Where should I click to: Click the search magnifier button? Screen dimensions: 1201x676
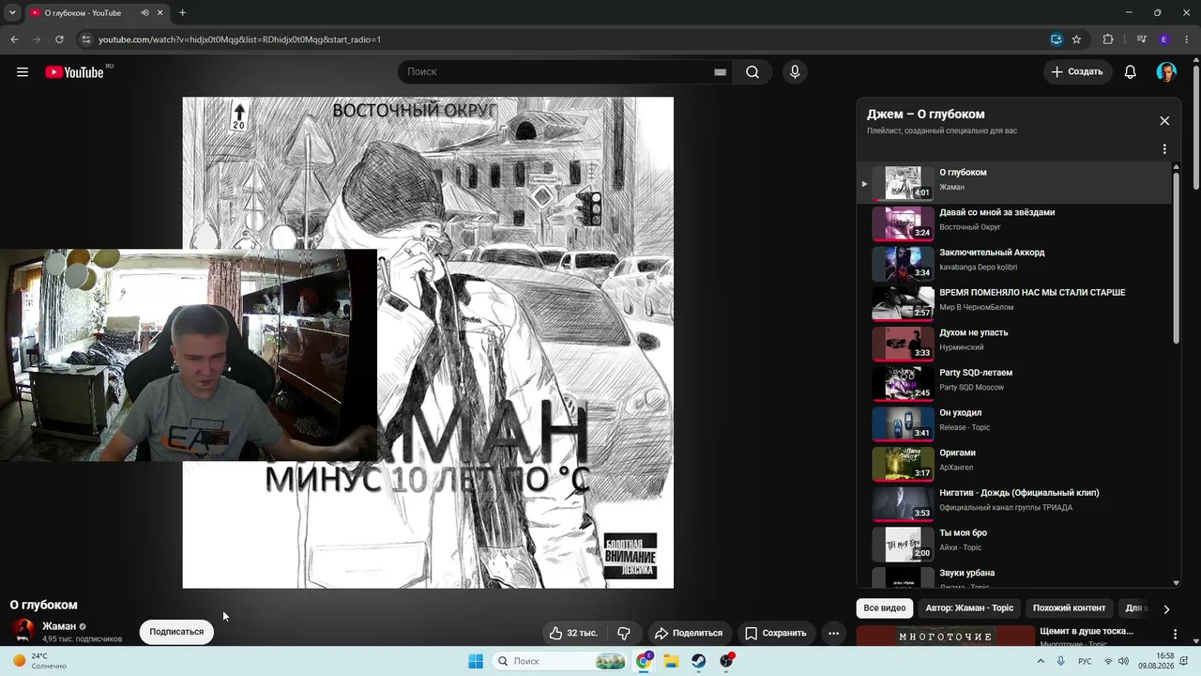753,72
